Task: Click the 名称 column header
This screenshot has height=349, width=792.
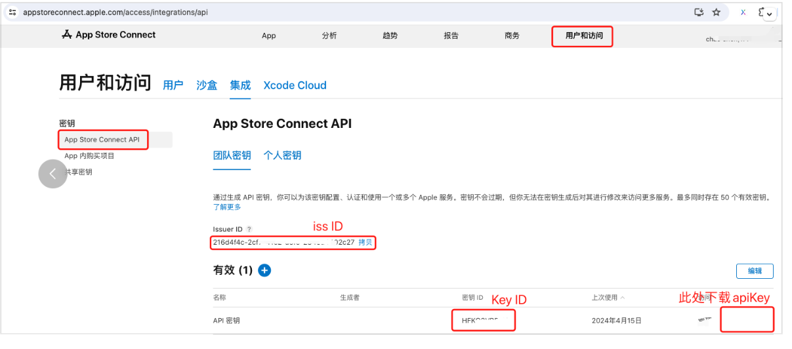Action: [219, 298]
